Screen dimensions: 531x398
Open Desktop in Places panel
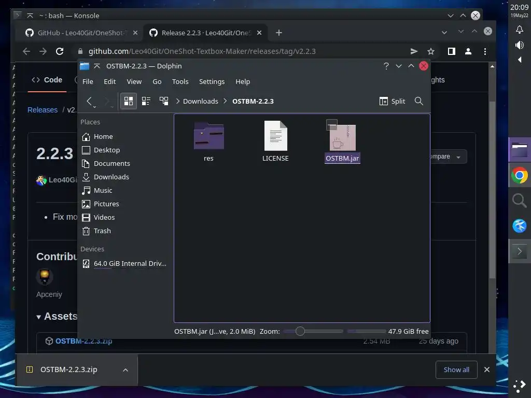pos(107,150)
